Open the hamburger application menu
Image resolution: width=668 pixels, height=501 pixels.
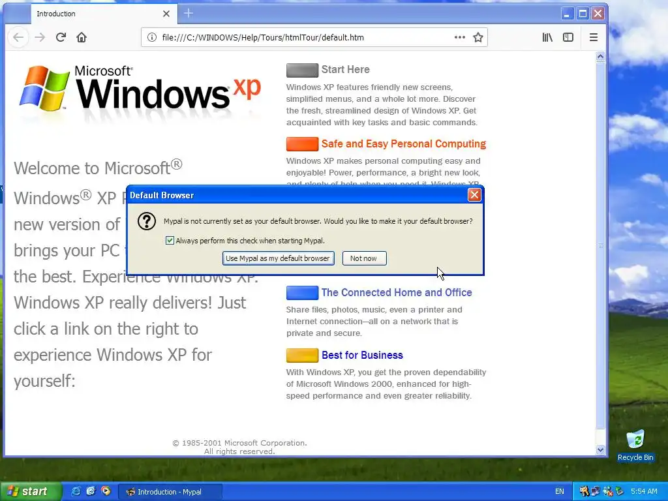[594, 37]
